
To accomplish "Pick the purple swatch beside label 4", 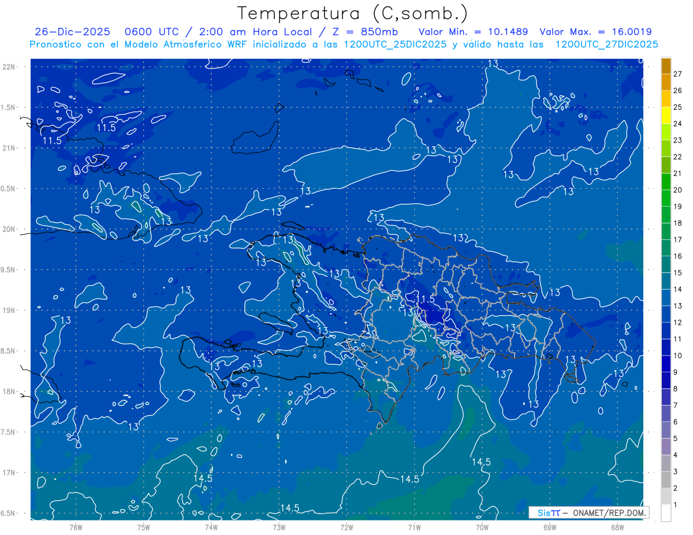I will tap(666, 447).
